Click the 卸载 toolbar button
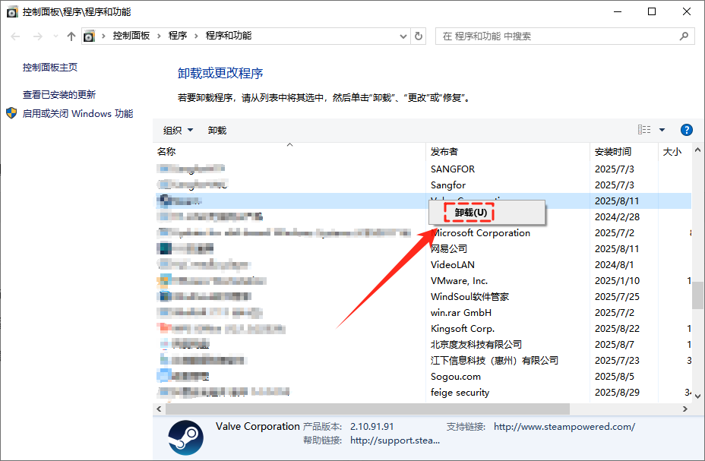 coord(217,131)
